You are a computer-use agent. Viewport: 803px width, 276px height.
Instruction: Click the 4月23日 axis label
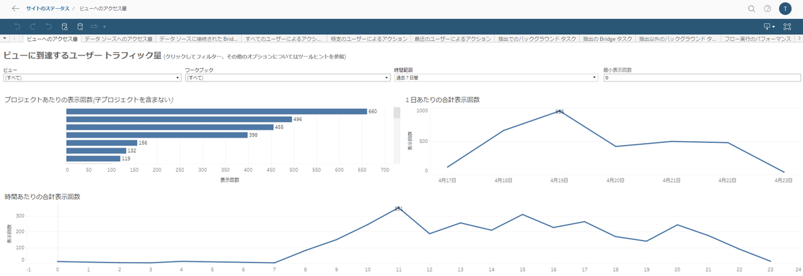coord(785,180)
